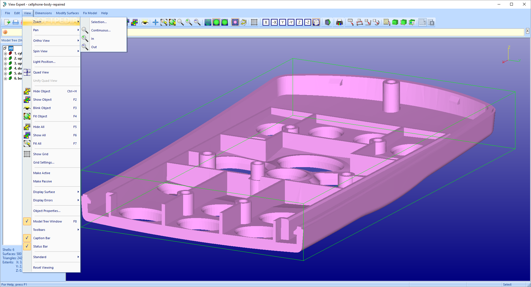
Task: Select the solid green sphere shading icon
Action: point(216,22)
